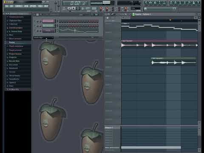
Task: Select the first pink audio clip in the playlist
Action: pos(159,44)
